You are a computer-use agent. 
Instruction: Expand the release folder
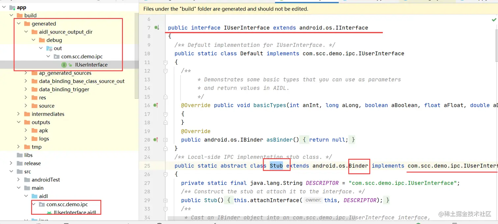point(12,163)
